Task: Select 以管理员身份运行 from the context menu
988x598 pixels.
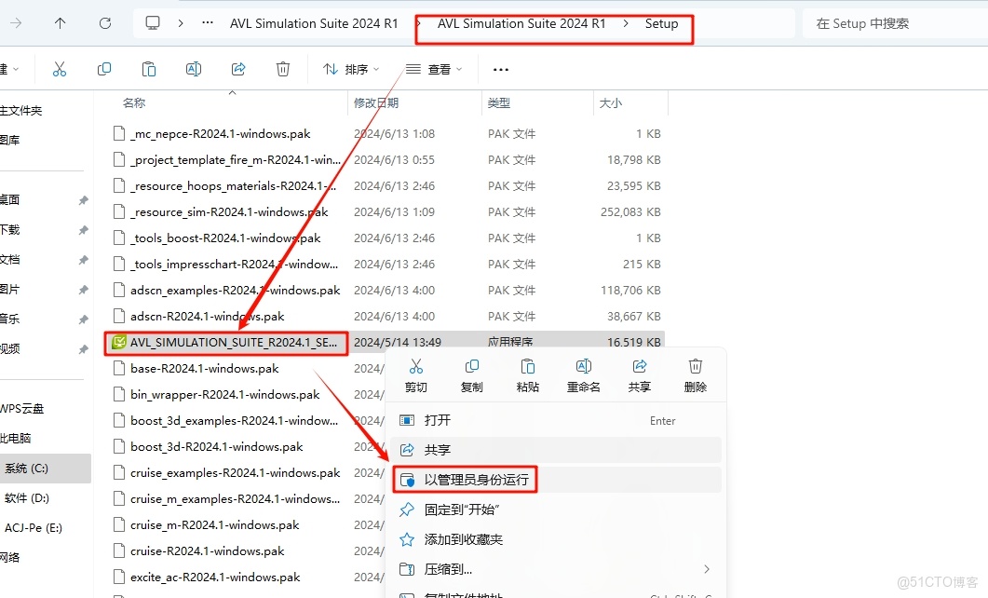Action: click(477, 480)
